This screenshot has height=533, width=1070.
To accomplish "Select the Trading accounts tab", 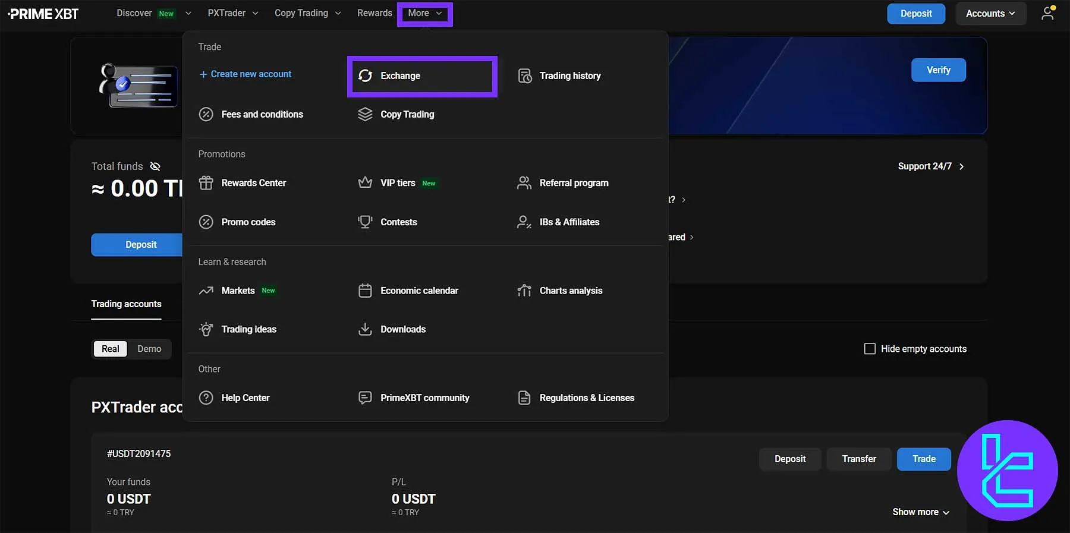I will (126, 304).
